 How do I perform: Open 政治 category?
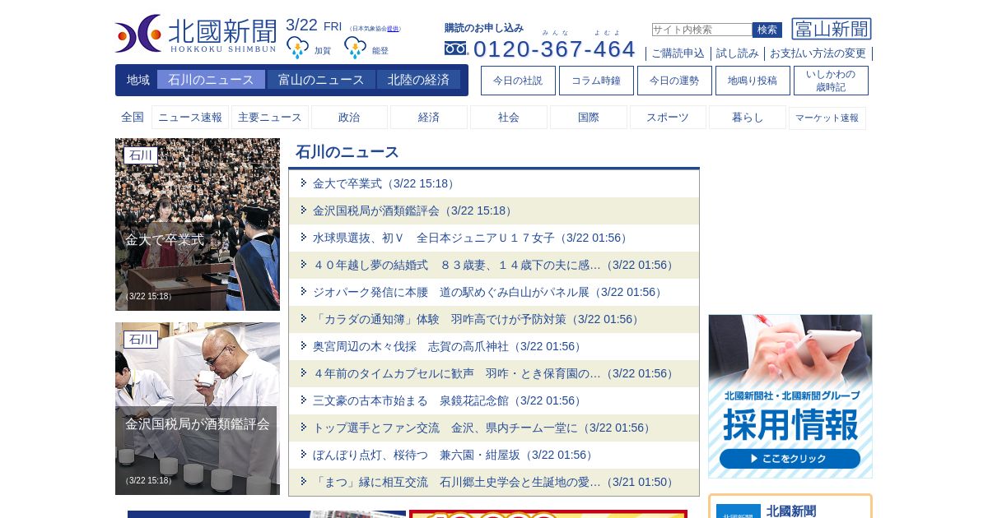(x=349, y=118)
